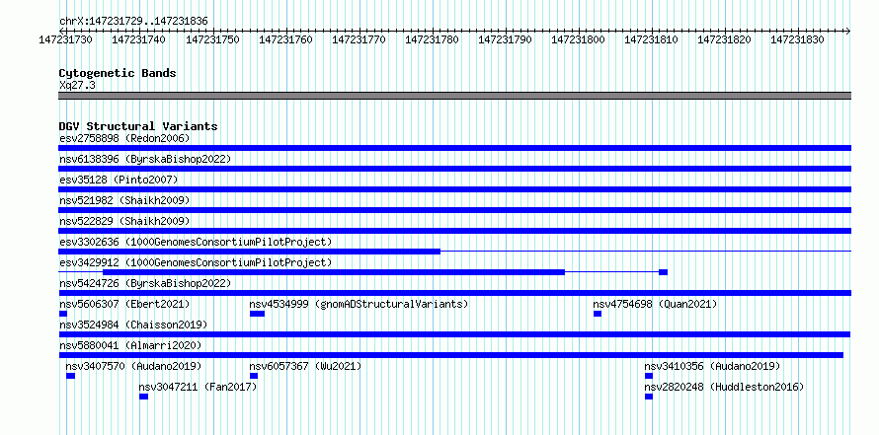Click ruler position 147231780
This screenshot has width=879, height=435.
432,39
